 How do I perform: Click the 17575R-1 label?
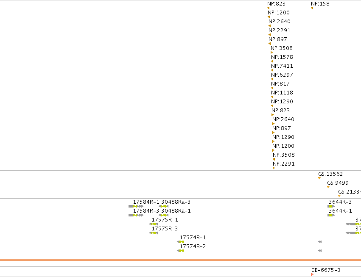click(165, 220)
